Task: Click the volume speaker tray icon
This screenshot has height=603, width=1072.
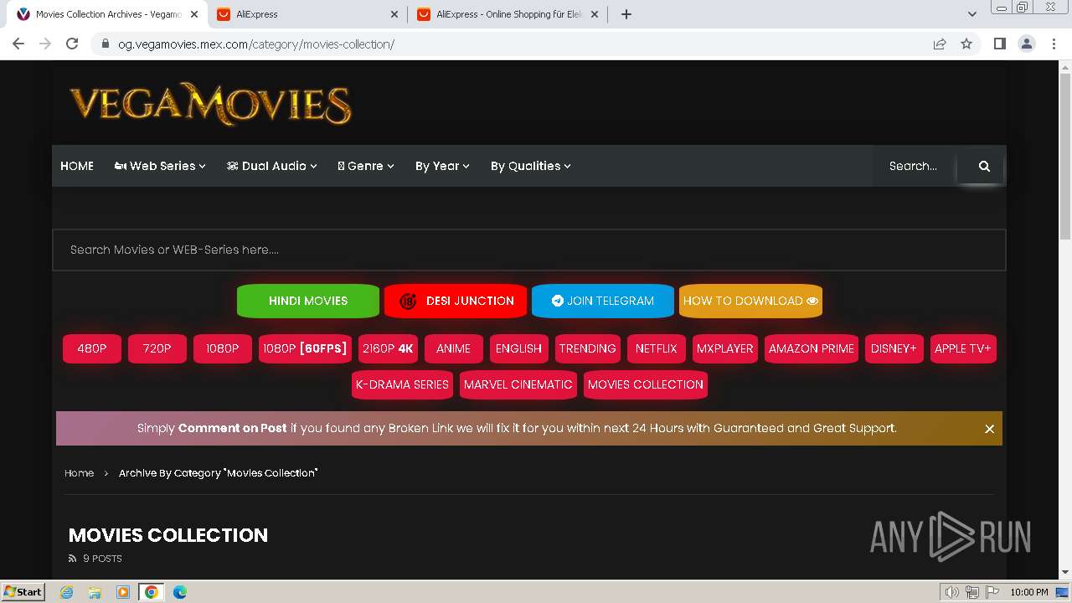Action: coord(952,592)
